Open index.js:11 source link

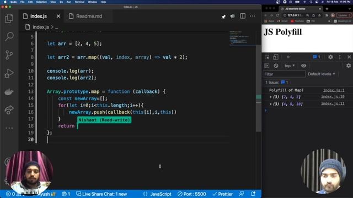click(333, 103)
